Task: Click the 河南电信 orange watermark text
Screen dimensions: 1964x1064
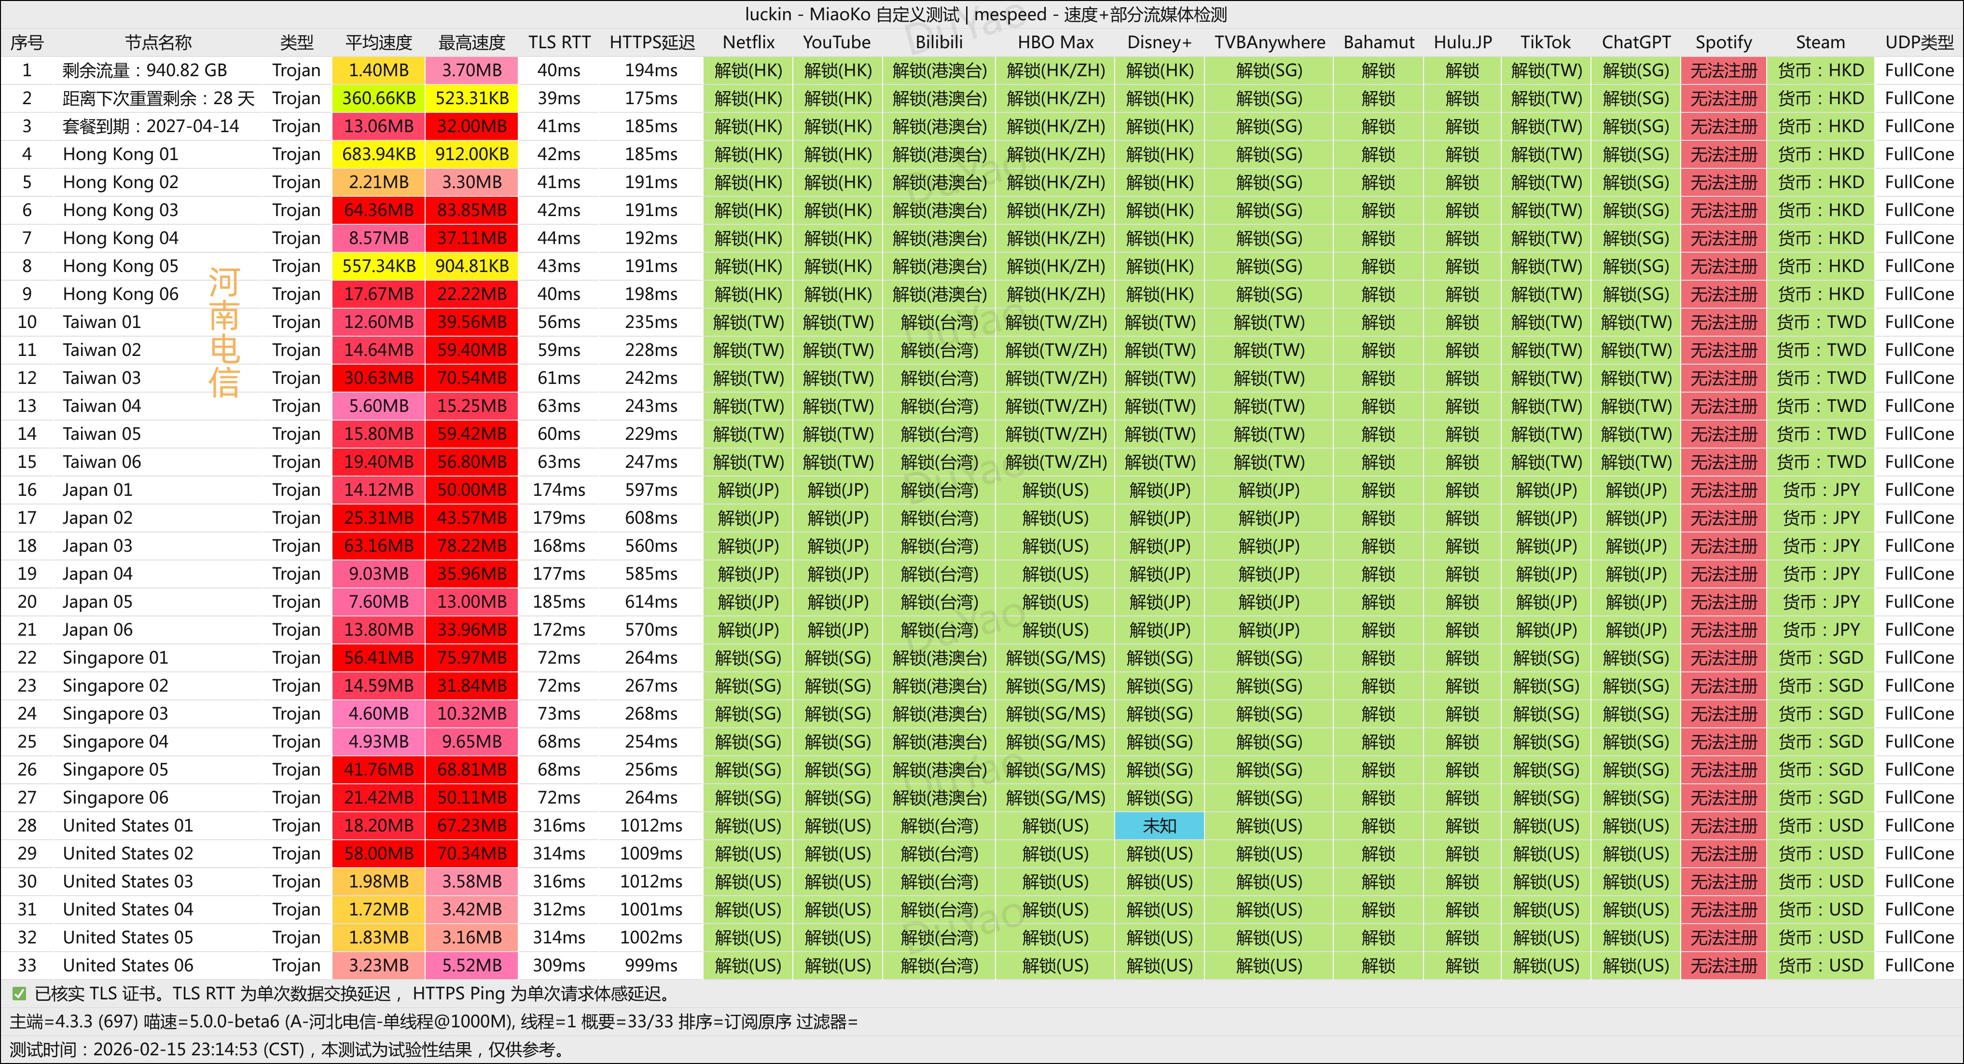Action: (224, 333)
